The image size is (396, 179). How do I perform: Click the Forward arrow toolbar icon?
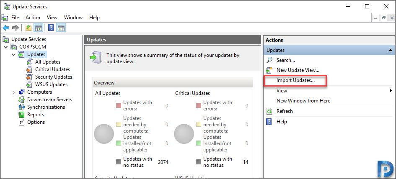(16, 28)
